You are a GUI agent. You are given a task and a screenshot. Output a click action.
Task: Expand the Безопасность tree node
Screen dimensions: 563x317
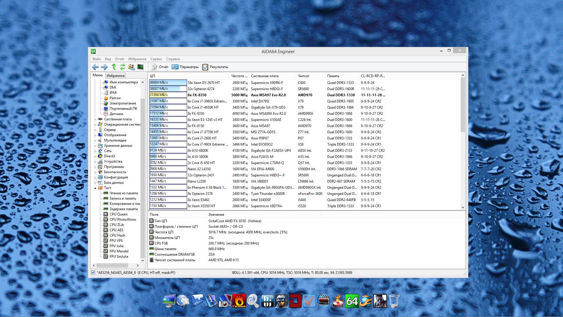pos(95,172)
